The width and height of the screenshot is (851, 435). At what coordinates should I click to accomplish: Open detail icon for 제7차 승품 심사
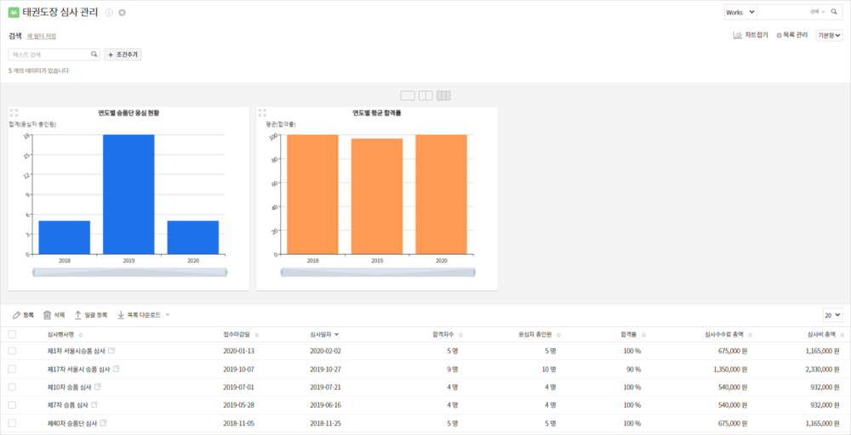[x=94, y=404]
